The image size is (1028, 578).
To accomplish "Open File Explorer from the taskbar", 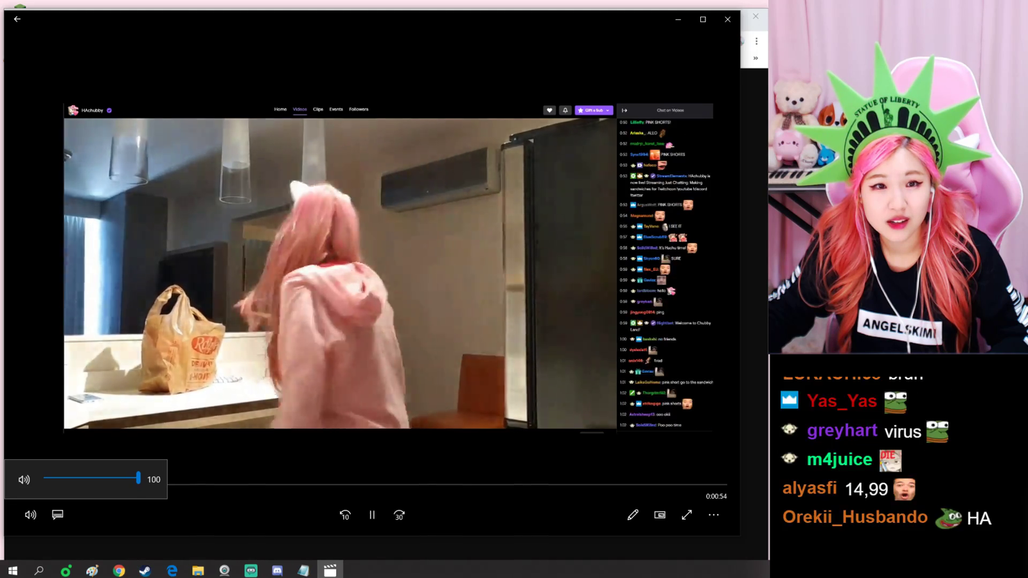I will pos(198,570).
